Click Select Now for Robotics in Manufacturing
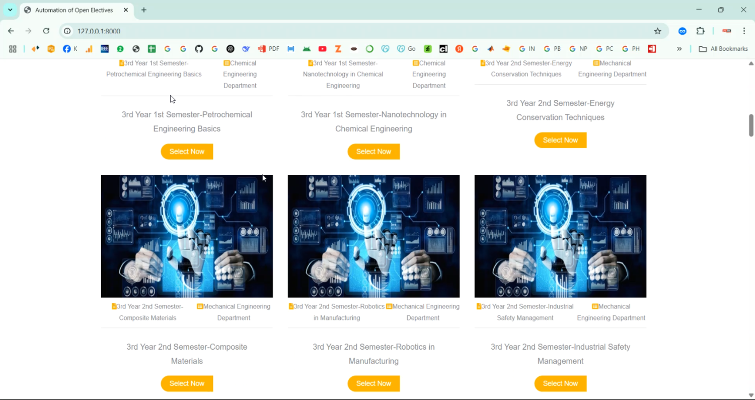The width and height of the screenshot is (755, 400). pyautogui.click(x=373, y=383)
